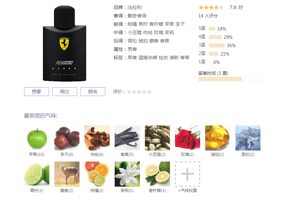This screenshot has height=202, width=282.
Task: Mark perfume as 想要
Action: point(37,92)
